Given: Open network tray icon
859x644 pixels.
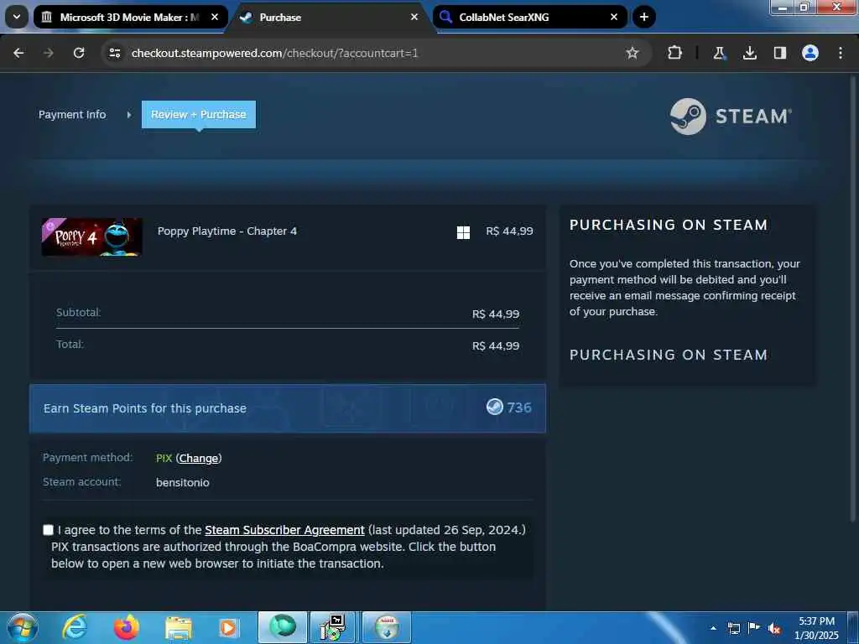Looking at the screenshot, I should click(x=733, y=628).
